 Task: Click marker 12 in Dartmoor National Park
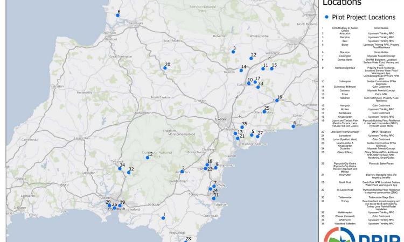point(148,158)
